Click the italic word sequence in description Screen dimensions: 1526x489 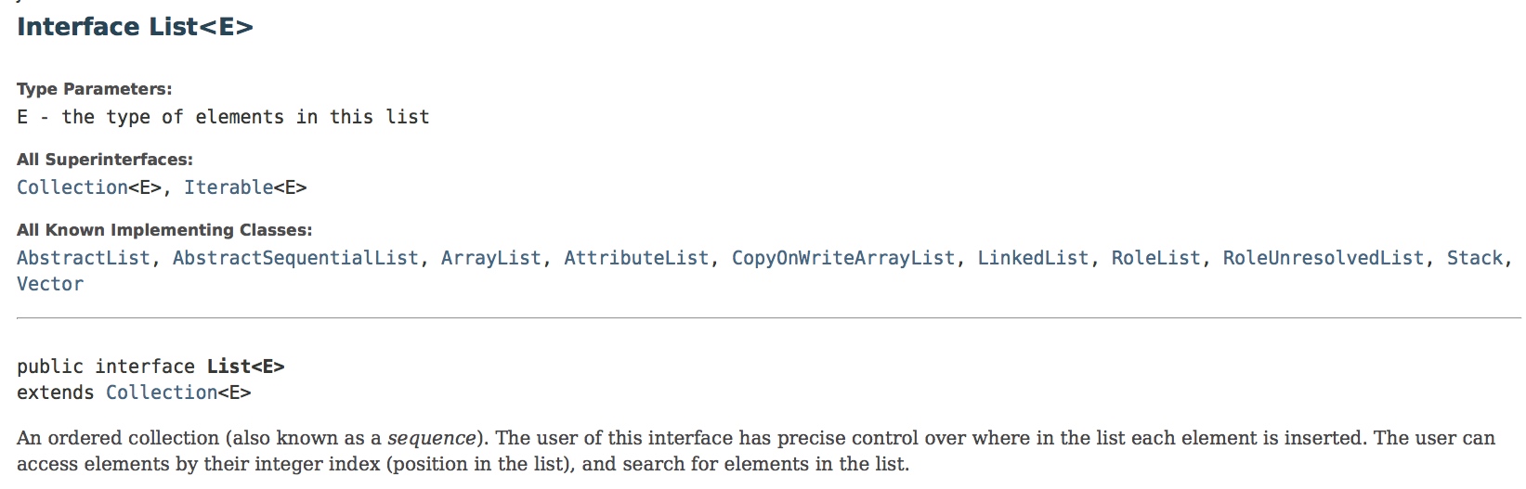[x=431, y=438]
